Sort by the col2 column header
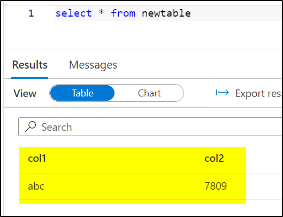Image resolution: width=283 pixels, height=217 pixels. 214,159
